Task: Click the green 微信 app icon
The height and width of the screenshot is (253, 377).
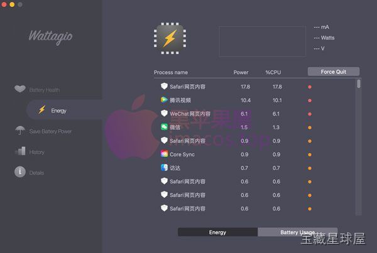Action: 164,127
